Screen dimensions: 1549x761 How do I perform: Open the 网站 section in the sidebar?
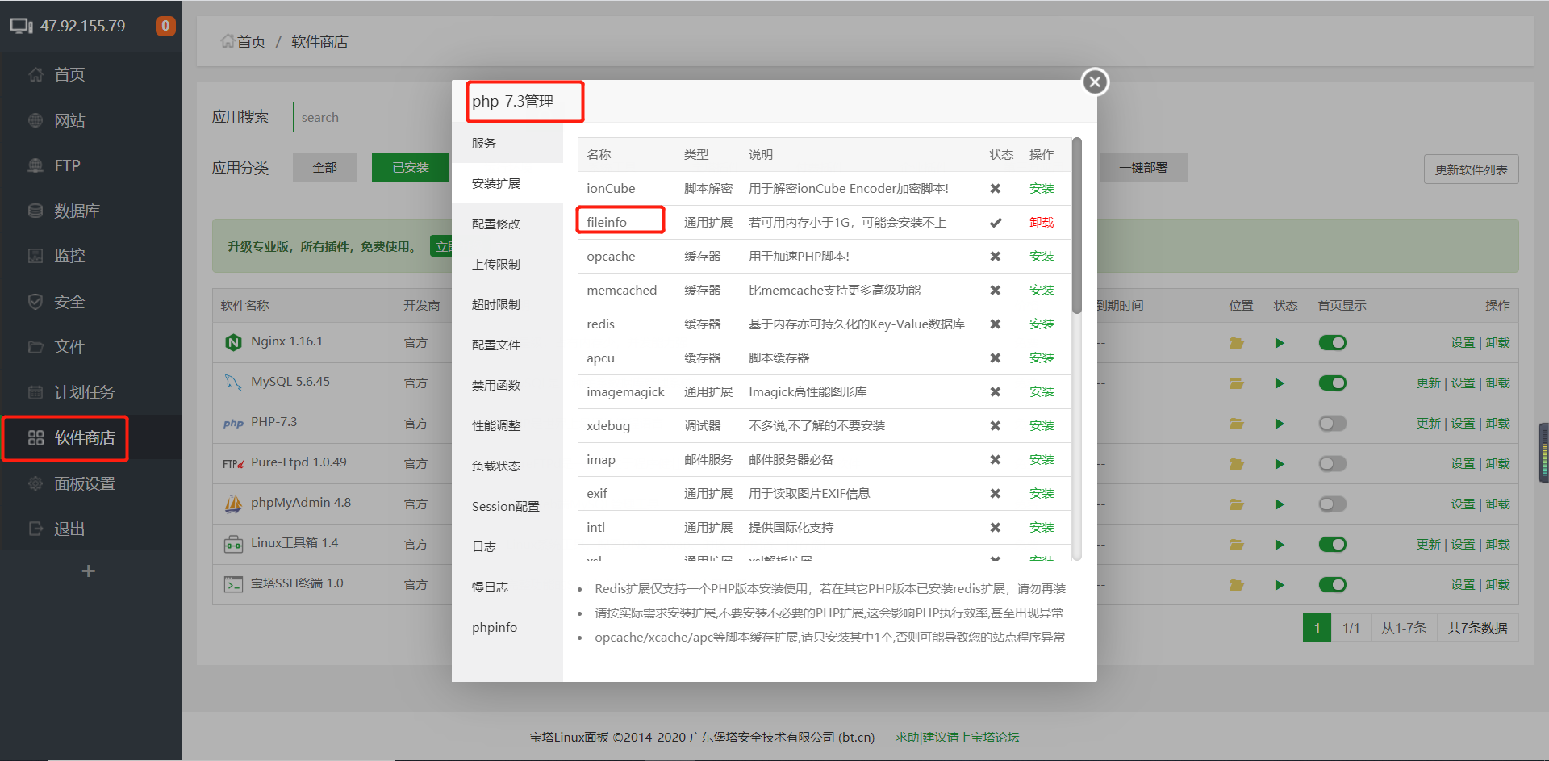pos(69,119)
